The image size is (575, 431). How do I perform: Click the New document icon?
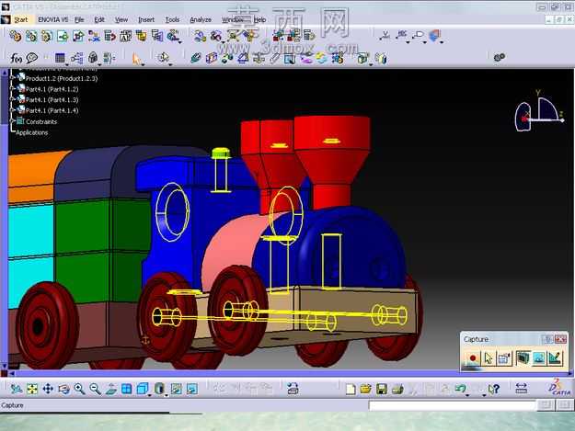(351, 389)
